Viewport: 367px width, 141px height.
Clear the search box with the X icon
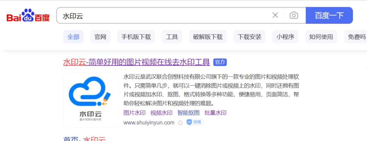coord(275,15)
